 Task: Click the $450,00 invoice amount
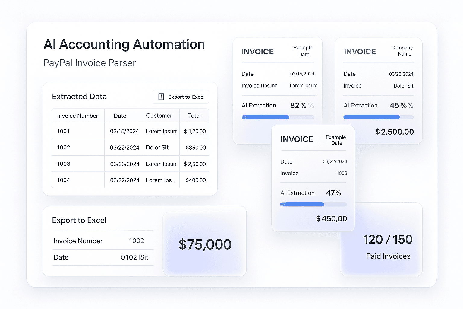[332, 219]
